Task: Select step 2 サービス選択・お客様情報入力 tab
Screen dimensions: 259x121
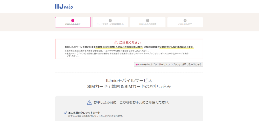Action: [110, 22]
